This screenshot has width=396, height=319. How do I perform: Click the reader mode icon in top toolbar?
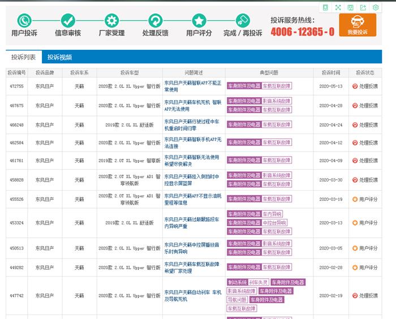[325, 7]
